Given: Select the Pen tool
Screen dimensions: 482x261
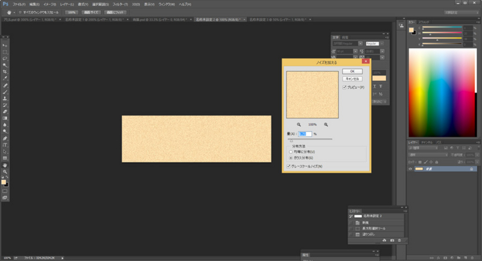Looking at the screenshot, I should [x=5, y=138].
